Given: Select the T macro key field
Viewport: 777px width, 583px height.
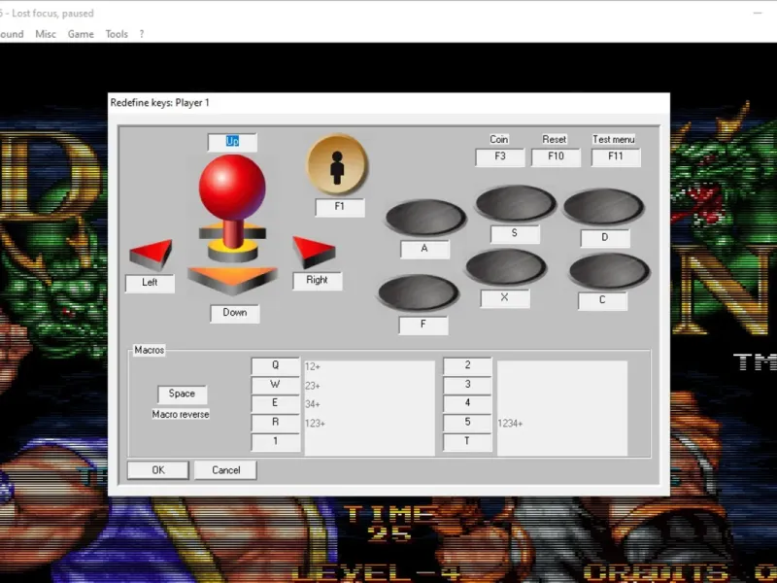Looking at the screenshot, I should tap(467, 442).
